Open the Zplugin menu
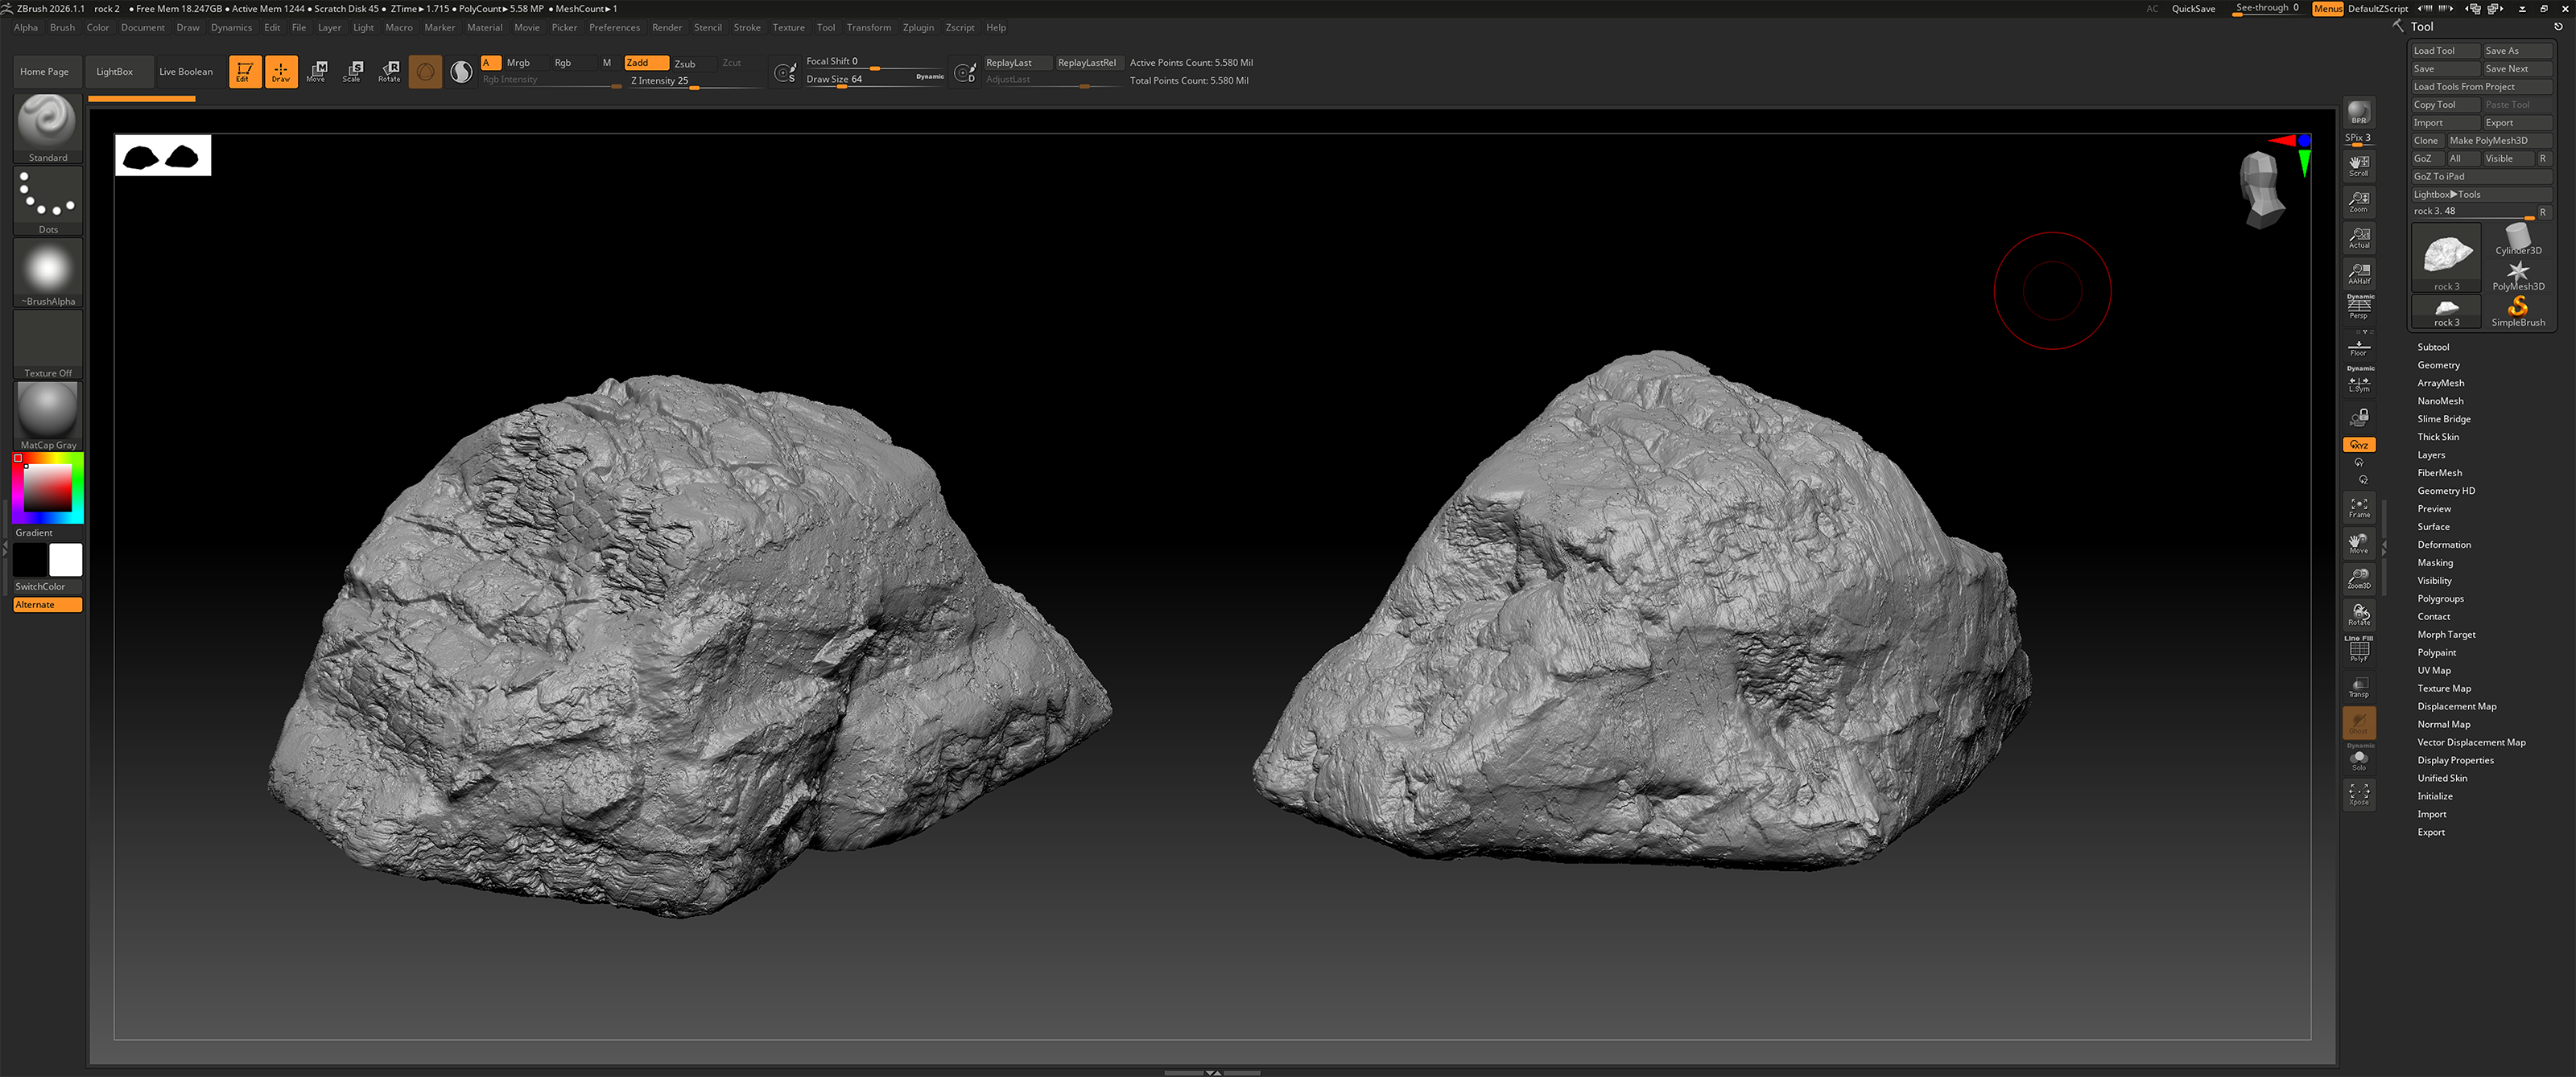Viewport: 2576px width, 1077px height. [x=917, y=27]
